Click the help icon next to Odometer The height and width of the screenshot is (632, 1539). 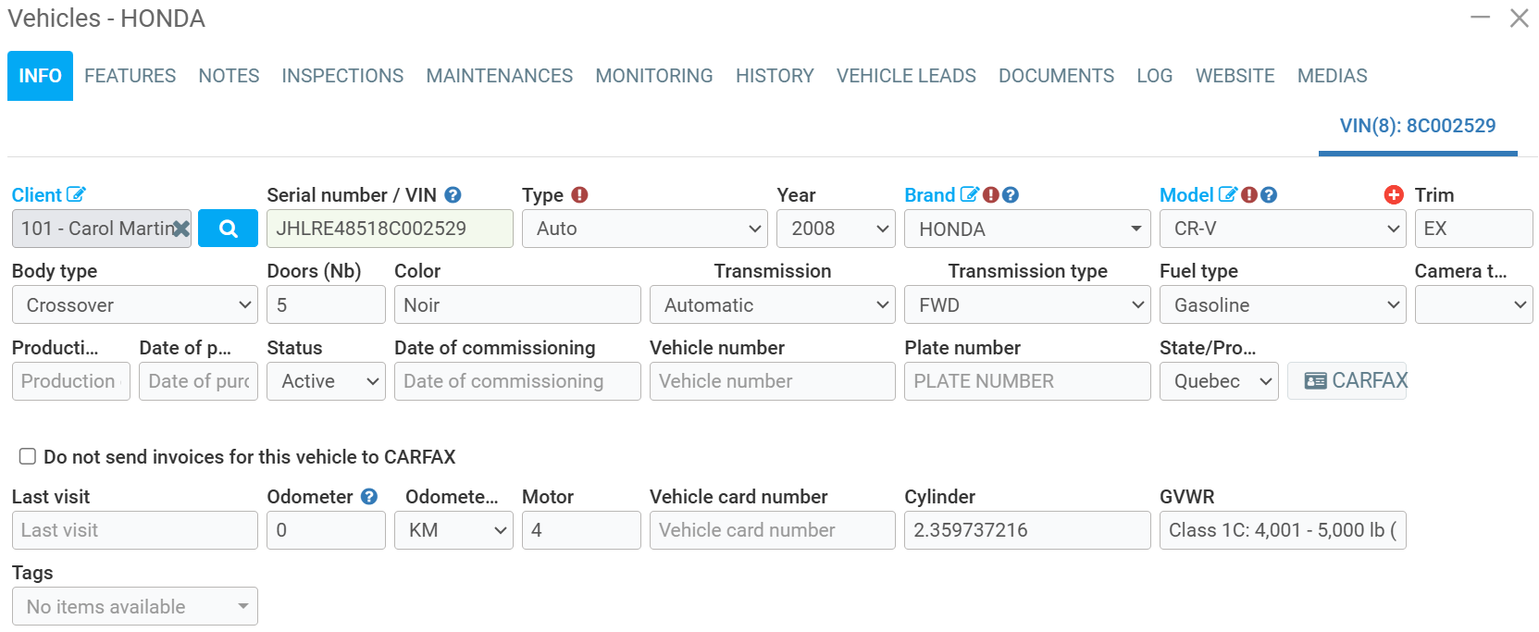point(369,497)
